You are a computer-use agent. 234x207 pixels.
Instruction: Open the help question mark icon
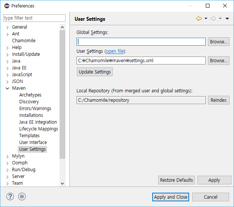10,196
